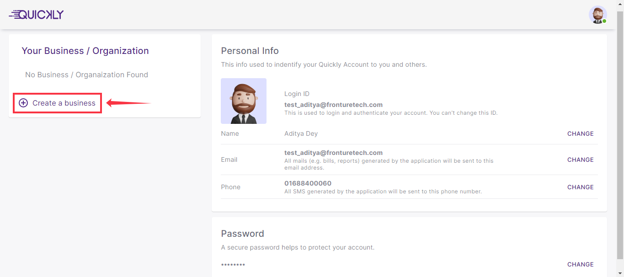
Task: Click the phone number 01688400060
Action: (x=308, y=183)
